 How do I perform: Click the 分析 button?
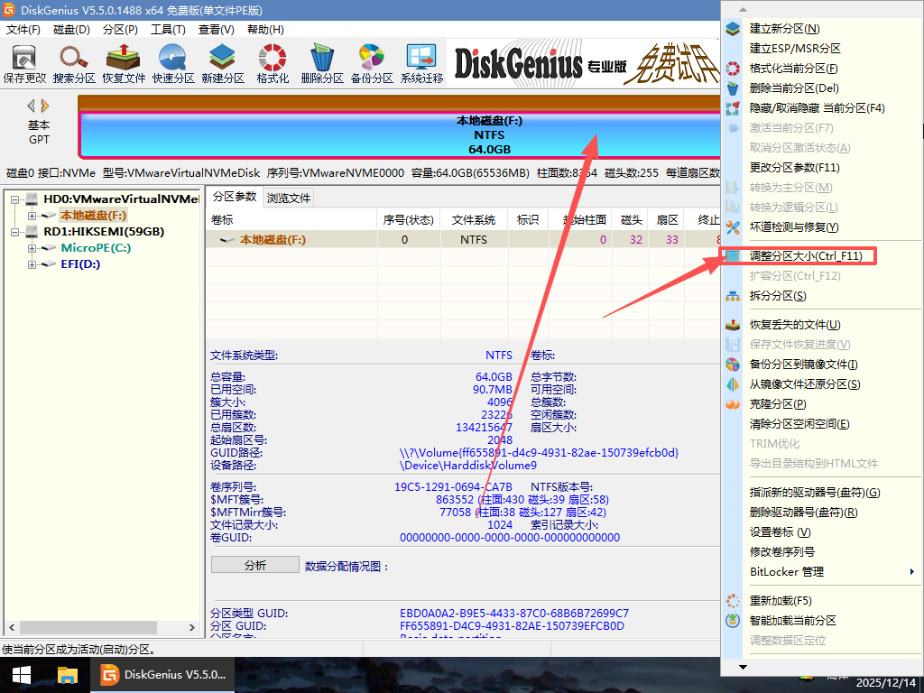[254, 565]
